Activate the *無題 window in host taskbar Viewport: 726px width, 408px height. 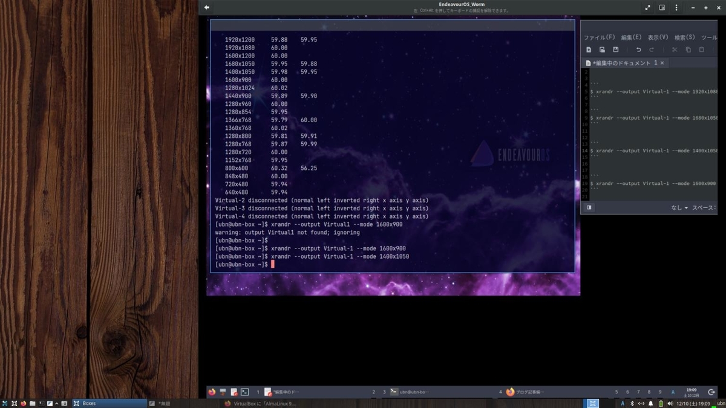click(x=184, y=403)
